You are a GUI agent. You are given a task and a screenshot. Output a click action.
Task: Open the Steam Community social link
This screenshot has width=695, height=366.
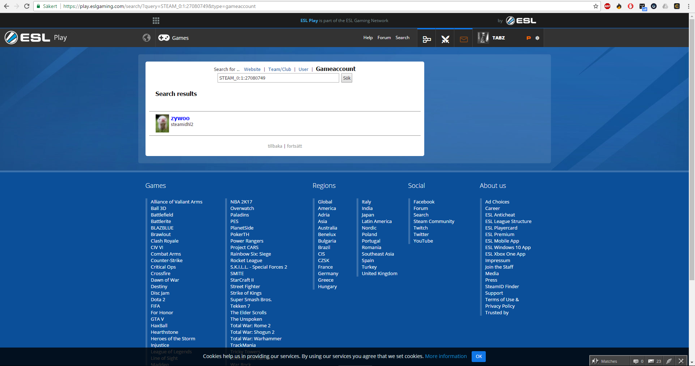[x=434, y=222]
